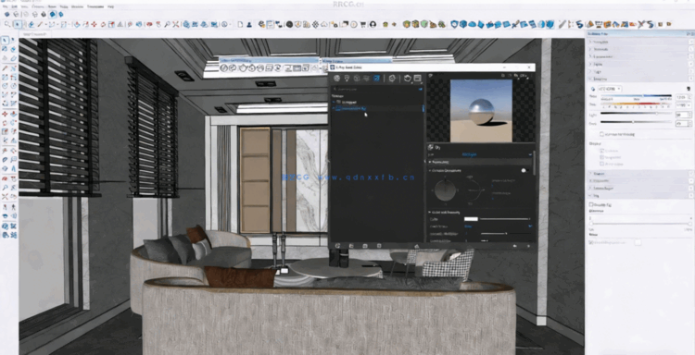Open the Camera menu
The width and height of the screenshot is (695, 355).
[x=38, y=7]
